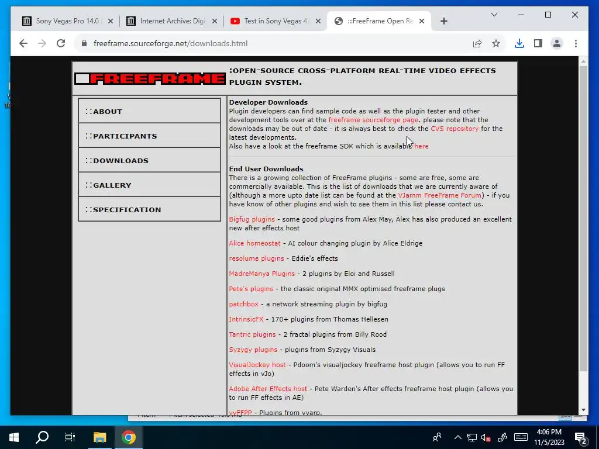599x449 pixels.
Task: Open Bigfug plugins link
Action: tap(252, 220)
